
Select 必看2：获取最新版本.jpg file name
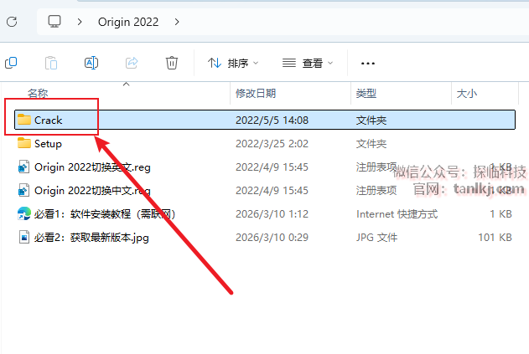tap(91, 238)
